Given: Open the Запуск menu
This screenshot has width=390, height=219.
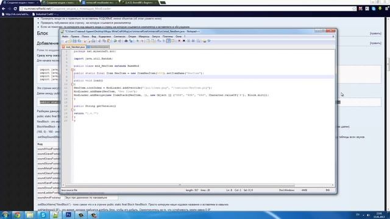Looking at the screenshot, I should (156, 36).
